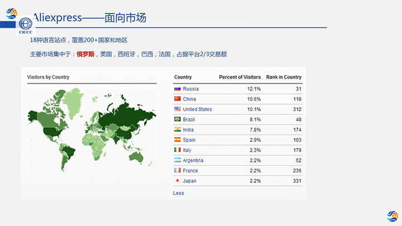Viewport: 402px width, 226px height.
Task: Click the Russia flag icon
Action: 178,89
